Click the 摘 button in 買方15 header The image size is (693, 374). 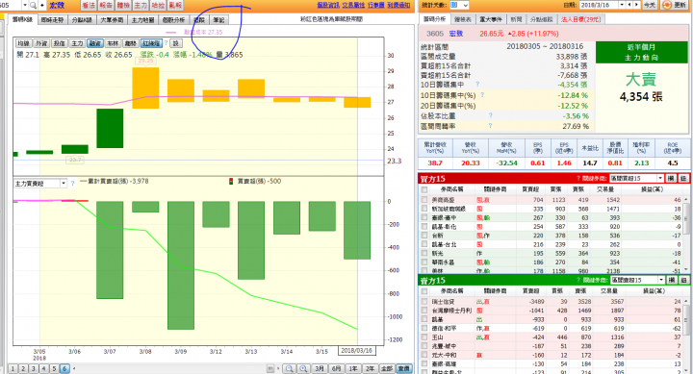[x=671, y=179]
